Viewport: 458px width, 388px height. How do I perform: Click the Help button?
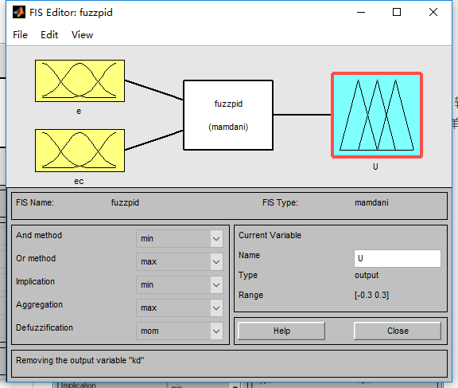coord(281,331)
